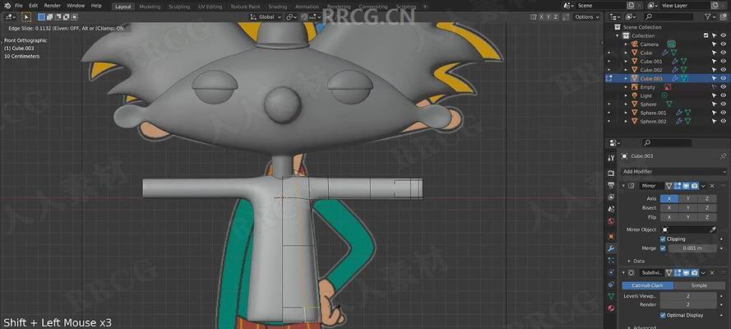Toggle selectability of the Light object
The width and height of the screenshot is (731, 329).
[714, 95]
